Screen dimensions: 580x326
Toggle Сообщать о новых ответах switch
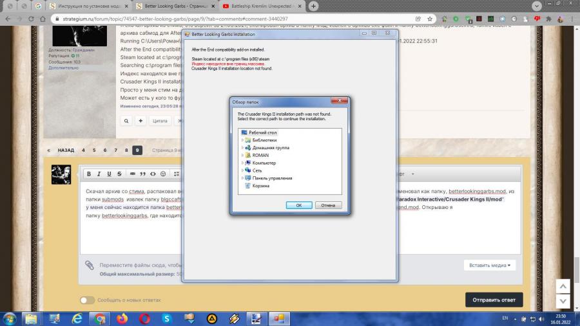coord(87,300)
